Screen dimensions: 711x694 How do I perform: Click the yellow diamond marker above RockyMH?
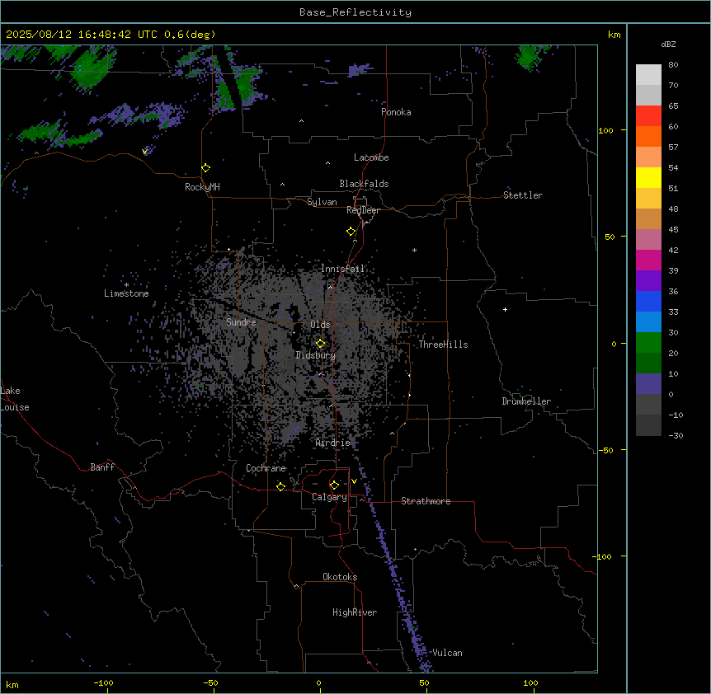point(205,167)
